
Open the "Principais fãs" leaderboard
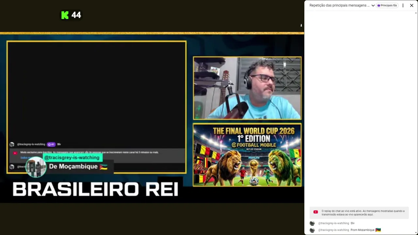coord(387,6)
